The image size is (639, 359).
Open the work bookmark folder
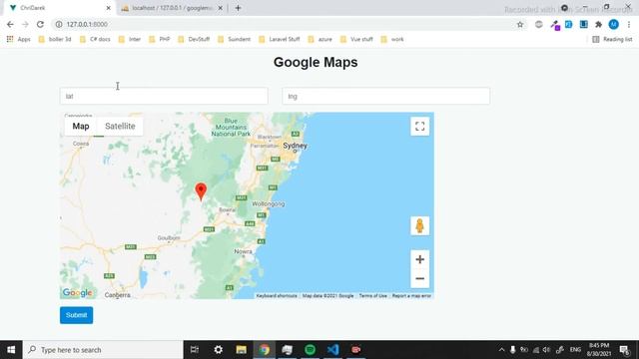click(392, 39)
